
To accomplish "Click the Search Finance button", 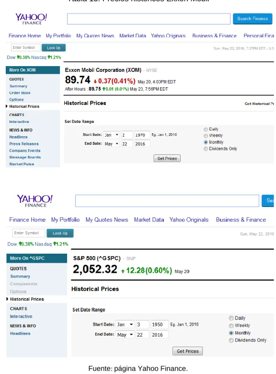I will tap(253, 19).
